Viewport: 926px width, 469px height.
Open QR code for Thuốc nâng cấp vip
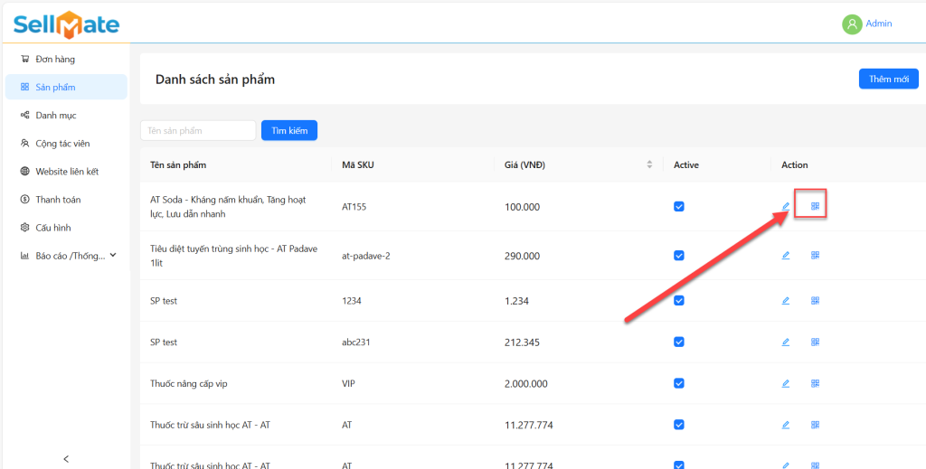(x=815, y=383)
